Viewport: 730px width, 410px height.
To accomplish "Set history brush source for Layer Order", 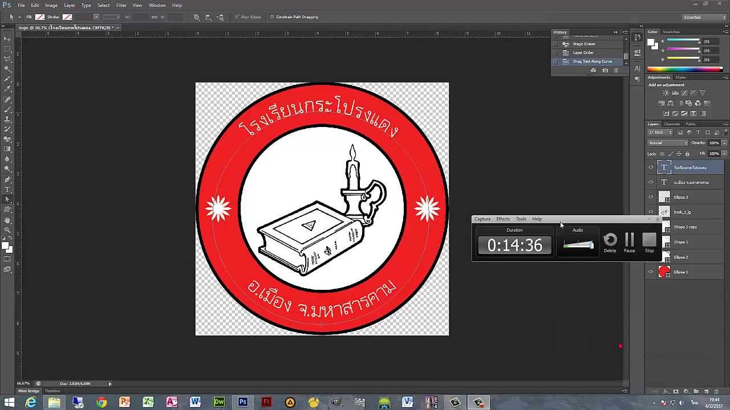I will (x=555, y=52).
